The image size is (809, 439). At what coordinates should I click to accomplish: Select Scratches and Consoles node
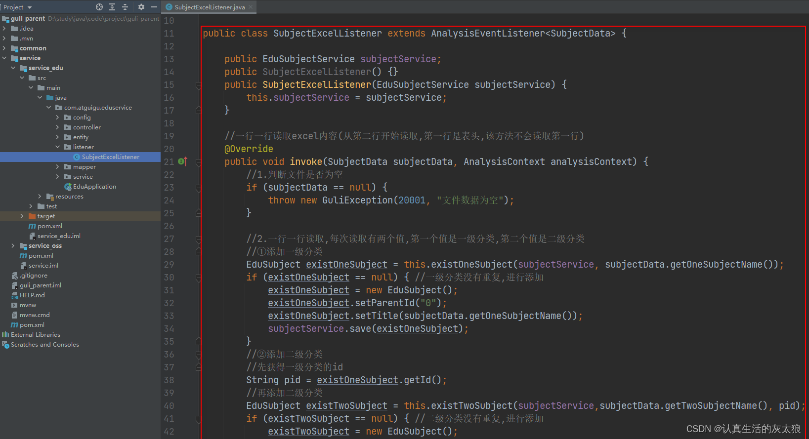(45, 345)
